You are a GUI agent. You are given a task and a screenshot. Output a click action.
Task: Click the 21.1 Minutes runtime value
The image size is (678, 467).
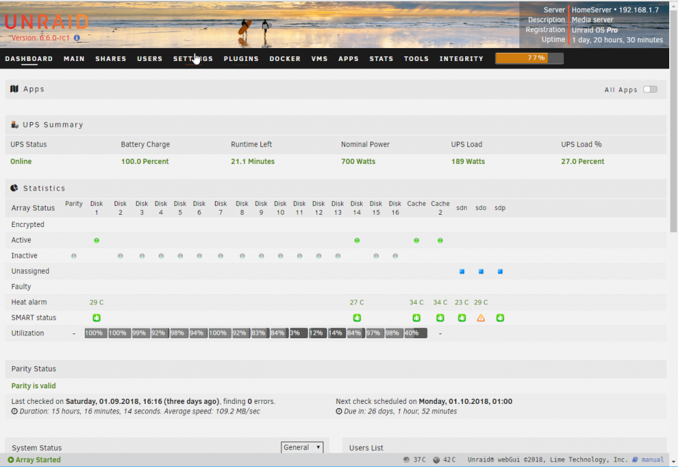point(252,161)
